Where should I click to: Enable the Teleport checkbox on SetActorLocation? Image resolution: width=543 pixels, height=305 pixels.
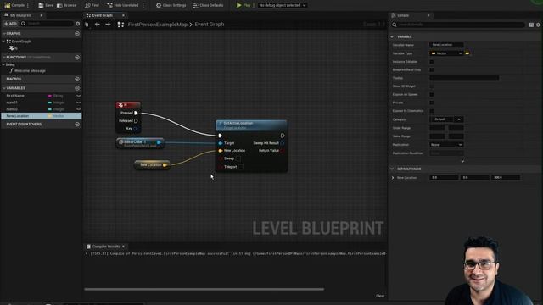click(x=241, y=167)
